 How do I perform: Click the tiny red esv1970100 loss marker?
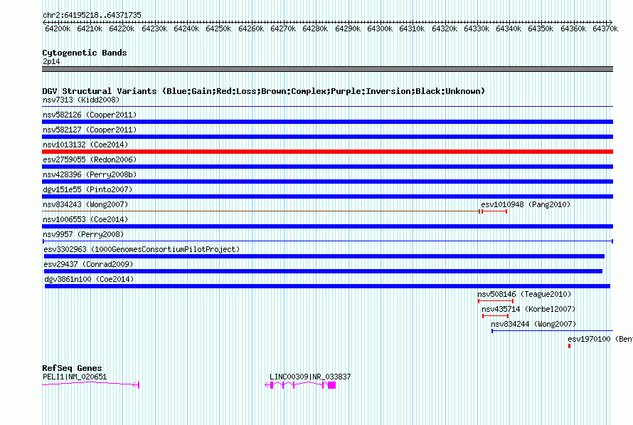click(x=569, y=346)
